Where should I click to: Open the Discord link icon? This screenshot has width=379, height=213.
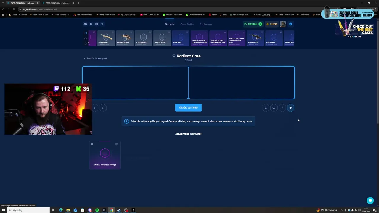(85, 24)
